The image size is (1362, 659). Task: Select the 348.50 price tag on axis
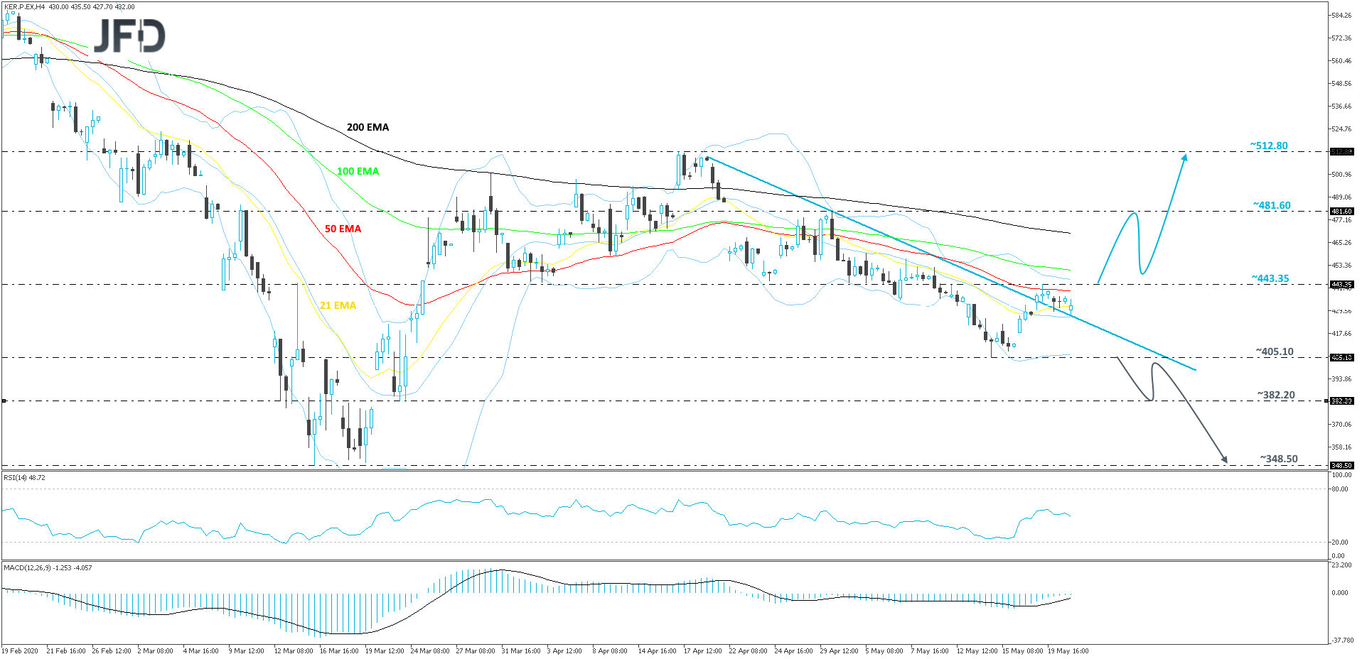coord(1341,466)
